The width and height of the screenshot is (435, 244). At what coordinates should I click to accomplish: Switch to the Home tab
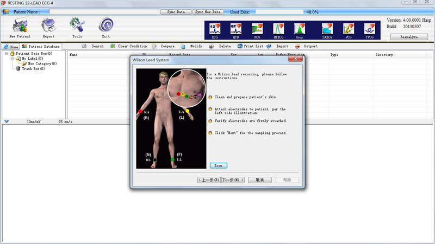[x=11, y=47]
